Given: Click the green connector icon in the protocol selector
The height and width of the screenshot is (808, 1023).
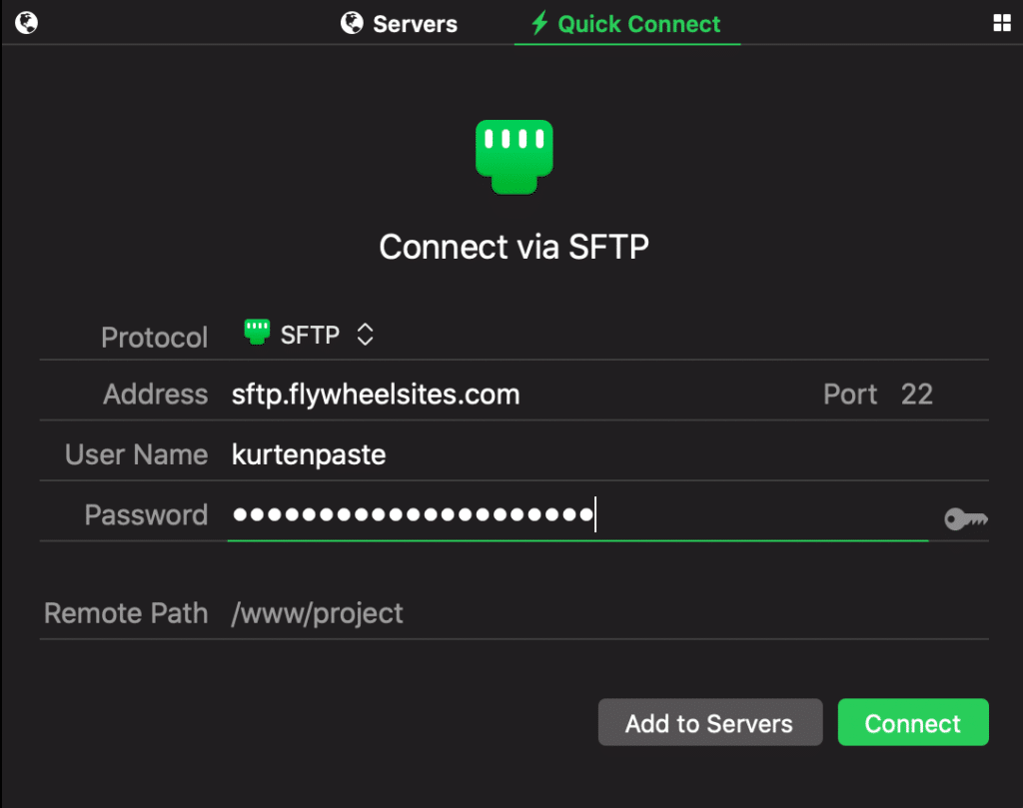Looking at the screenshot, I should point(257,332).
